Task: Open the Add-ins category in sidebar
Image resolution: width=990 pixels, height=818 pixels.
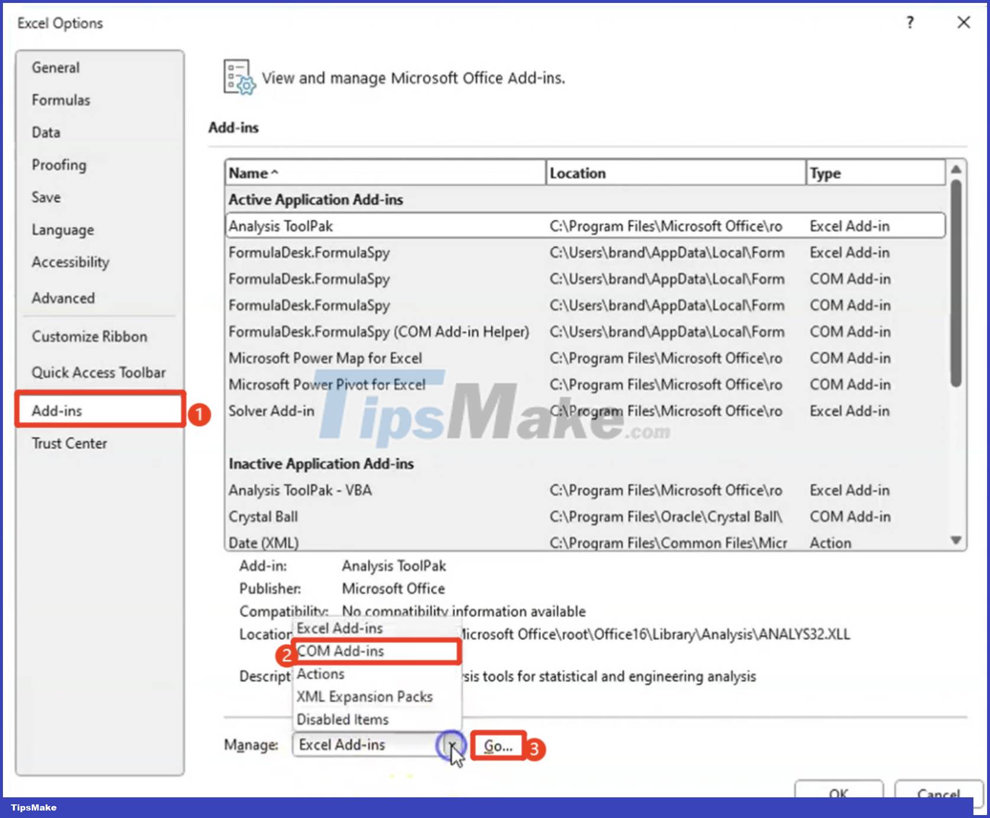Action: (56, 410)
